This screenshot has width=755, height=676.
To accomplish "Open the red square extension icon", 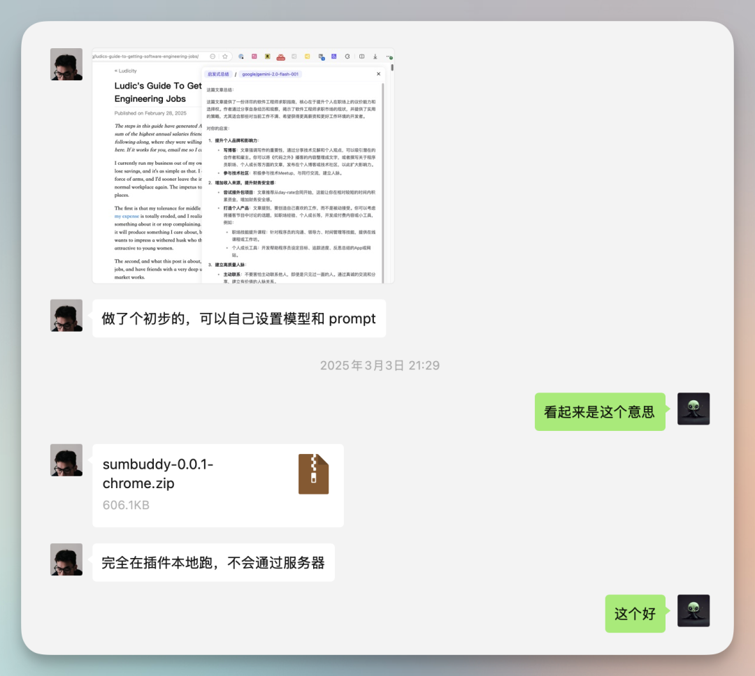I will (x=254, y=57).
